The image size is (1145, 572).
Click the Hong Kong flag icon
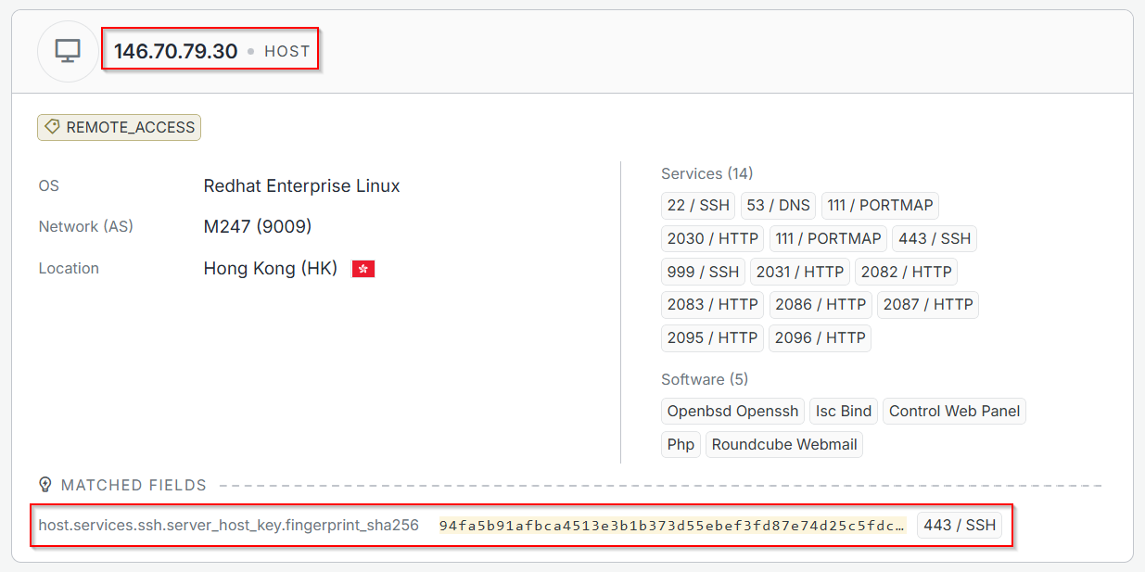[x=363, y=269]
